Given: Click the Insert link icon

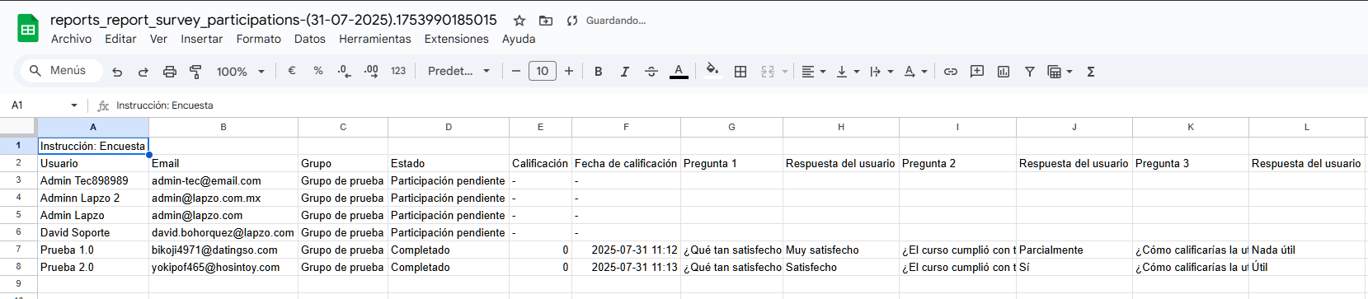Looking at the screenshot, I should click(951, 72).
